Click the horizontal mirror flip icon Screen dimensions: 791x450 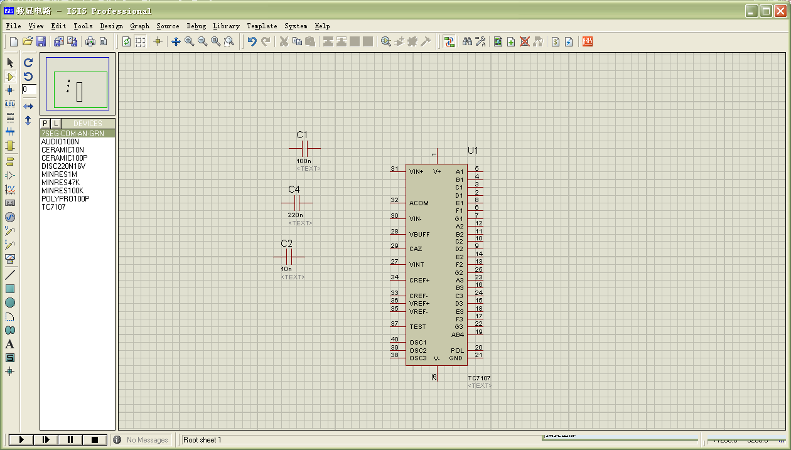[28, 106]
